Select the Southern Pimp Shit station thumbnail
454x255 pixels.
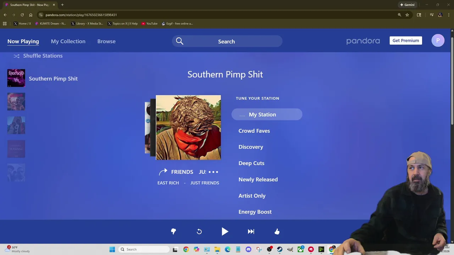pyautogui.click(x=16, y=78)
